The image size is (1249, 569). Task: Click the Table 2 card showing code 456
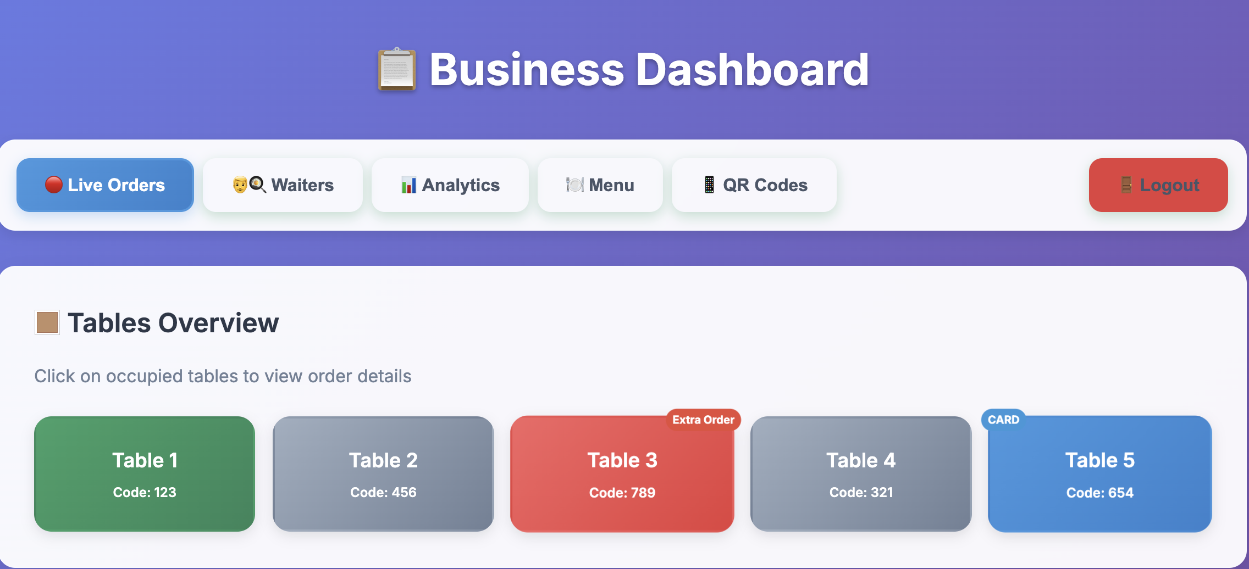pyautogui.click(x=383, y=473)
